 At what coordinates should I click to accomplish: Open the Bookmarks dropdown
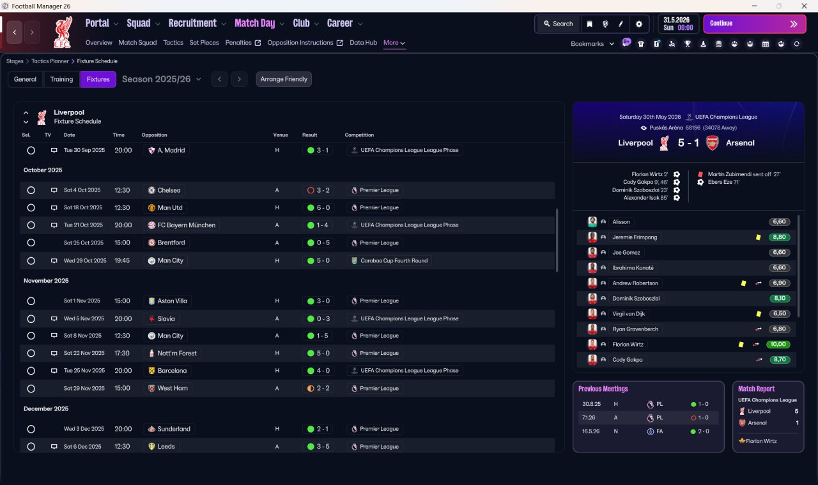(x=592, y=43)
